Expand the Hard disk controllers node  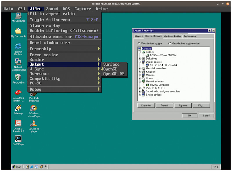139,69
